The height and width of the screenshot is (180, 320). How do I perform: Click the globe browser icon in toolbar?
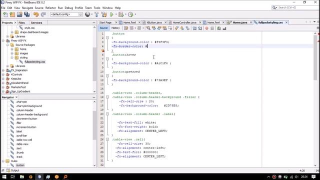[87, 14]
